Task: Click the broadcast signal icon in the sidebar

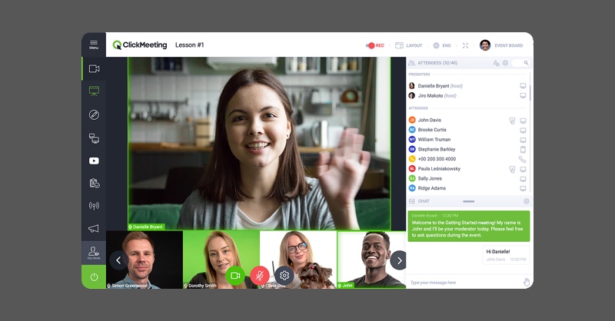Action: pos(94,206)
